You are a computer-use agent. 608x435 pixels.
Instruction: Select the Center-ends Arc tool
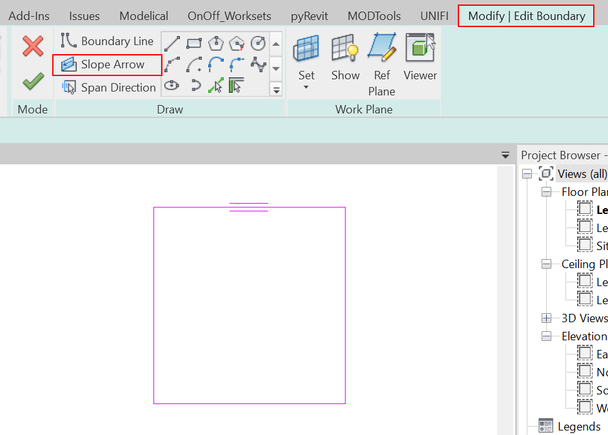pyautogui.click(x=194, y=64)
